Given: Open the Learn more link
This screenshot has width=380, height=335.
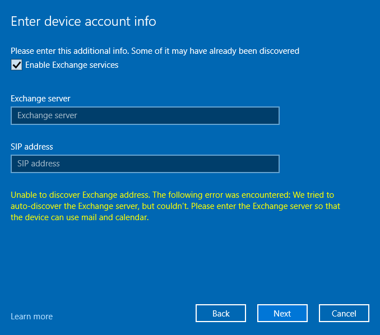Looking at the screenshot, I should (32, 317).
